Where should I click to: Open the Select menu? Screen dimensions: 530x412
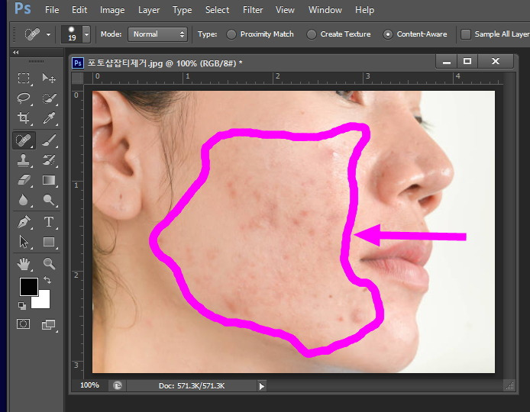click(217, 10)
